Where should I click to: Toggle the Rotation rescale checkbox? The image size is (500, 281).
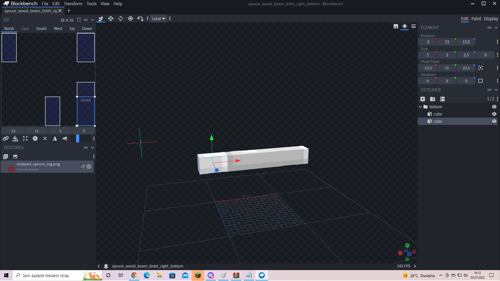tap(480, 81)
